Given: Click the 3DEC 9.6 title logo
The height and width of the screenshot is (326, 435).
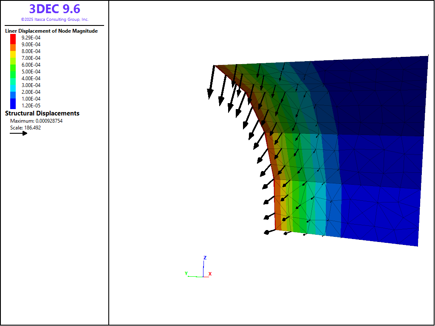Looking at the screenshot, I should click(x=54, y=9).
